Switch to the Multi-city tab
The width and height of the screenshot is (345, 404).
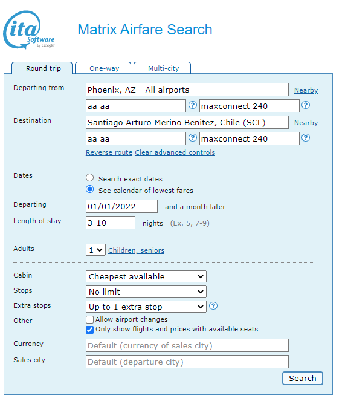coord(163,68)
